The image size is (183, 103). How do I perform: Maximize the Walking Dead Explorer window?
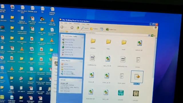154,24
